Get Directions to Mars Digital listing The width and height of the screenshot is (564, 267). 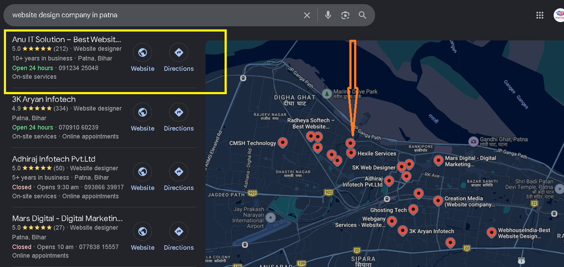[x=179, y=237]
